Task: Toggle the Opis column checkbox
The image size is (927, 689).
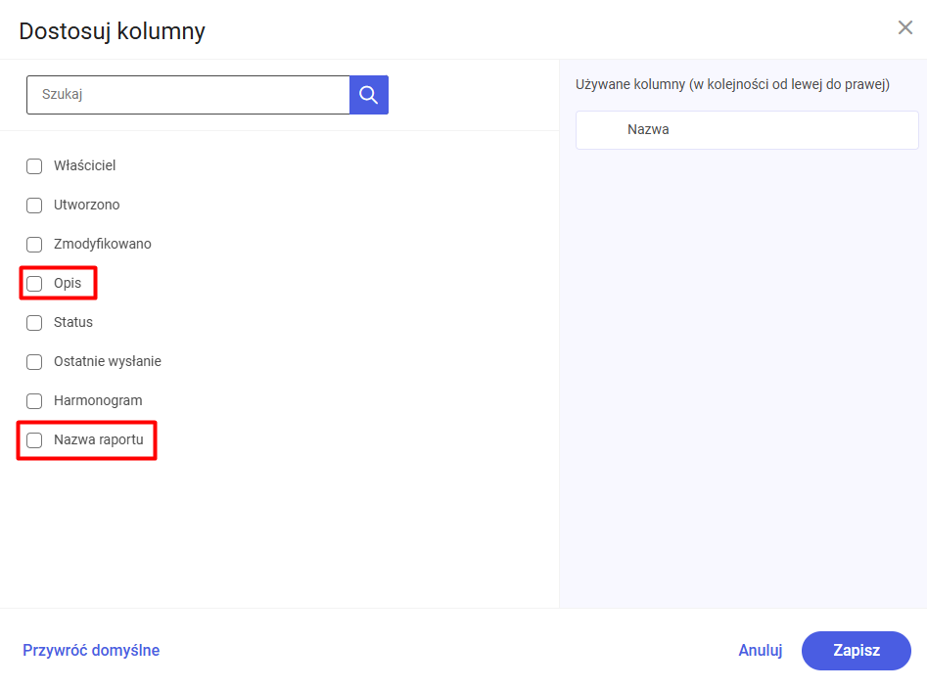Action: (x=34, y=284)
